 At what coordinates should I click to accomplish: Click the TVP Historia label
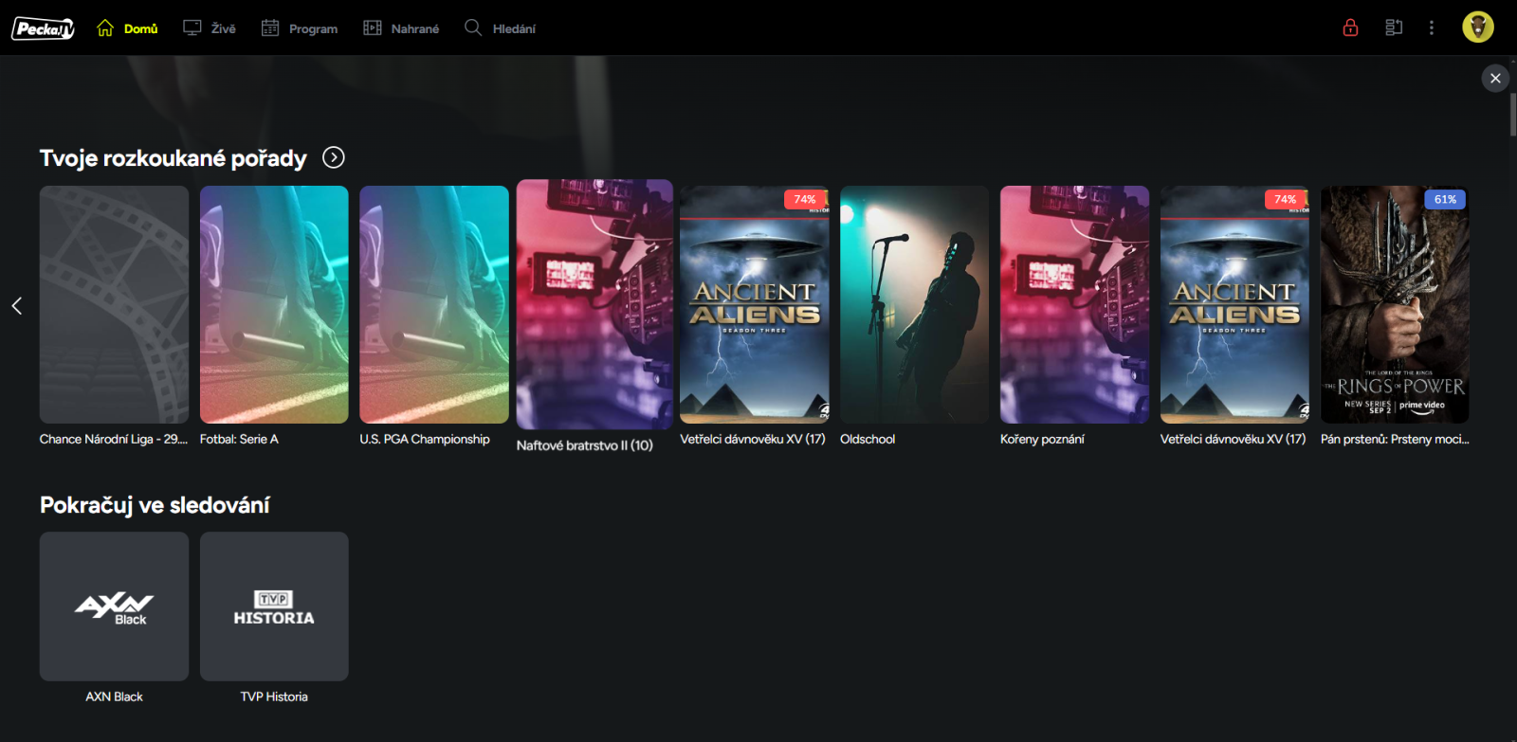[274, 697]
